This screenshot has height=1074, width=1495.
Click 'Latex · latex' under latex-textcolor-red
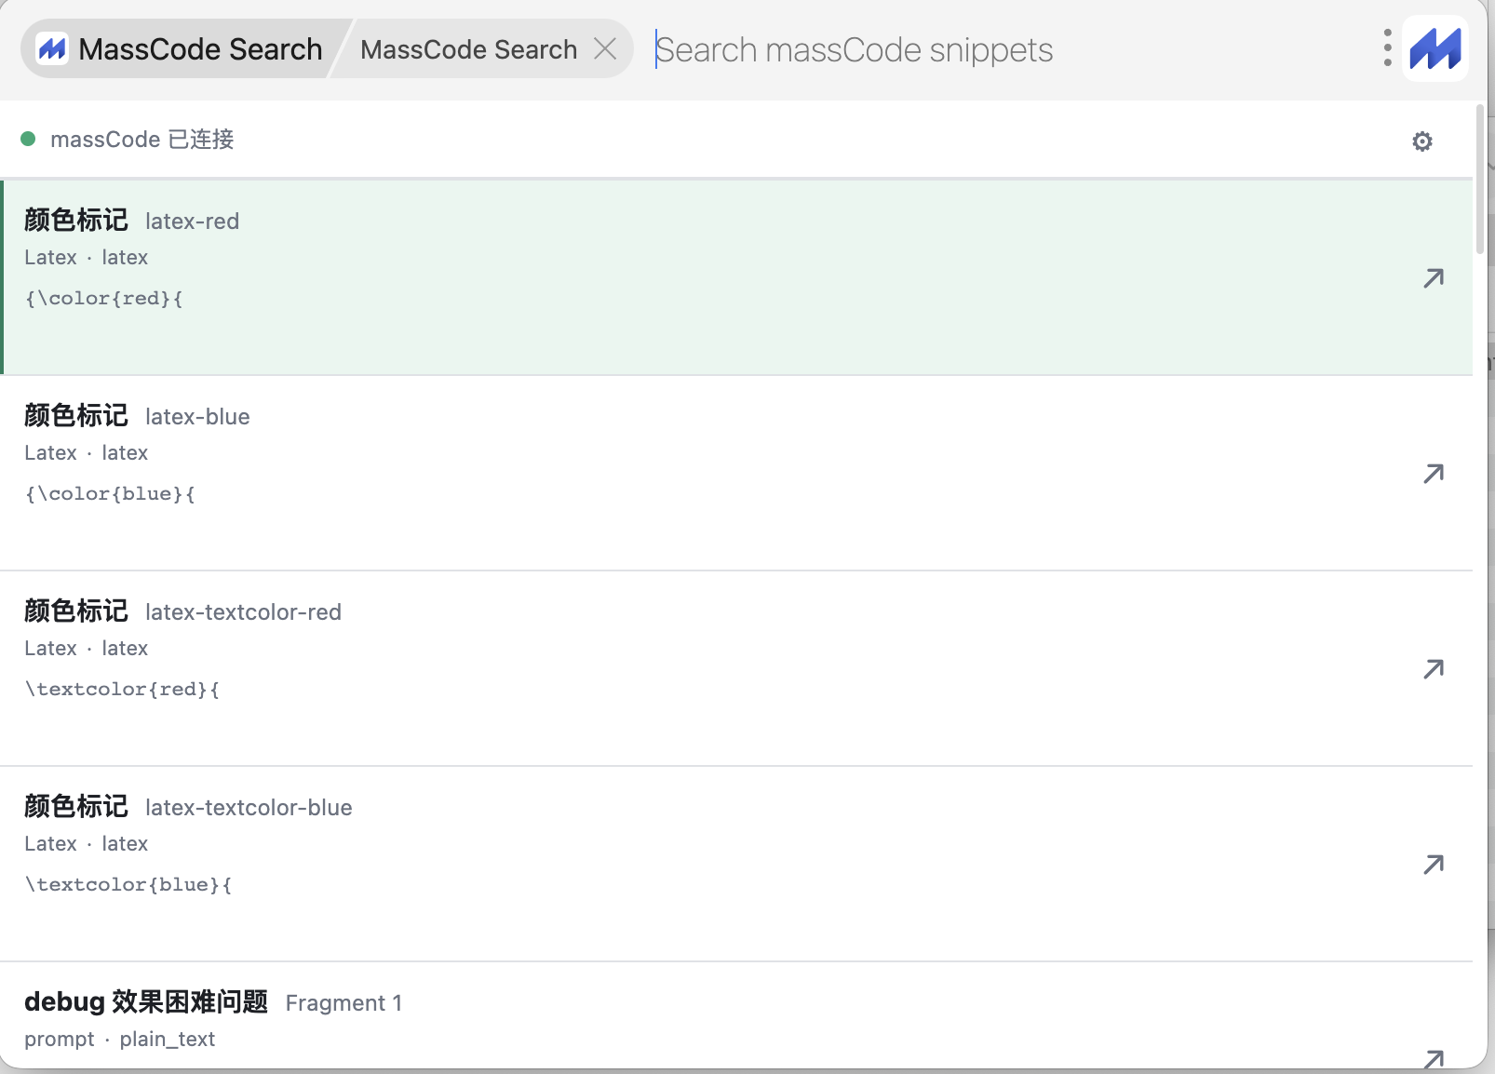pos(87,648)
